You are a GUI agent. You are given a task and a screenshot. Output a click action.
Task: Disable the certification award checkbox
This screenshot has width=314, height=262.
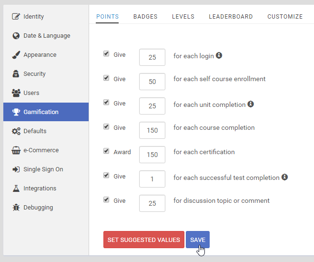[106, 151]
